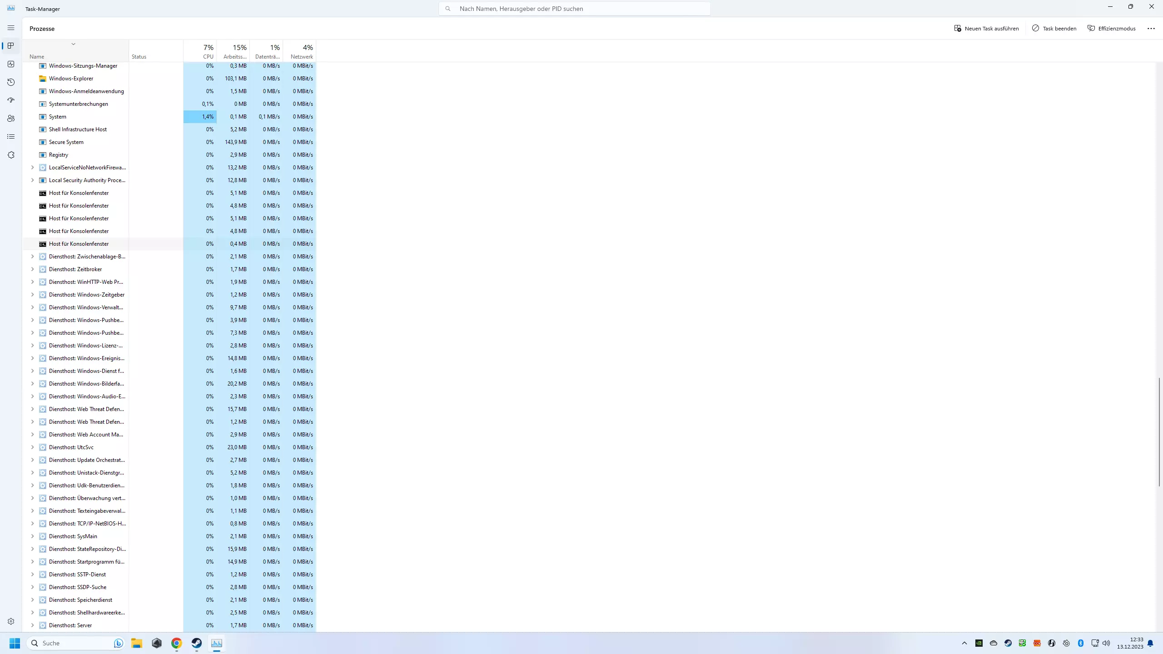This screenshot has width=1163, height=654.
Task: Expand Diensthost: SSTP-Dienst row
Action: (32, 575)
